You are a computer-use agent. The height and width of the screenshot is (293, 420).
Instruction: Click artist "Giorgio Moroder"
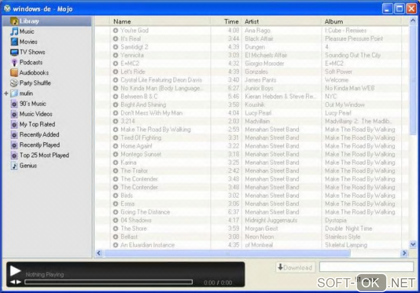tap(264, 63)
